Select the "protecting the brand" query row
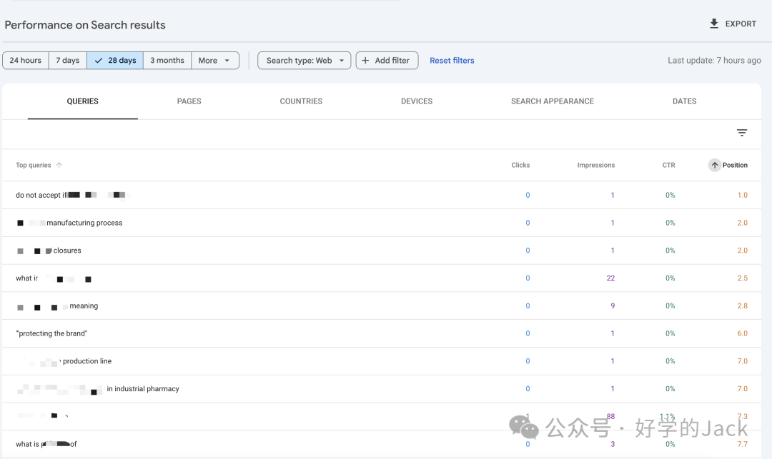Image resolution: width=772 pixels, height=459 pixels. [x=51, y=333]
